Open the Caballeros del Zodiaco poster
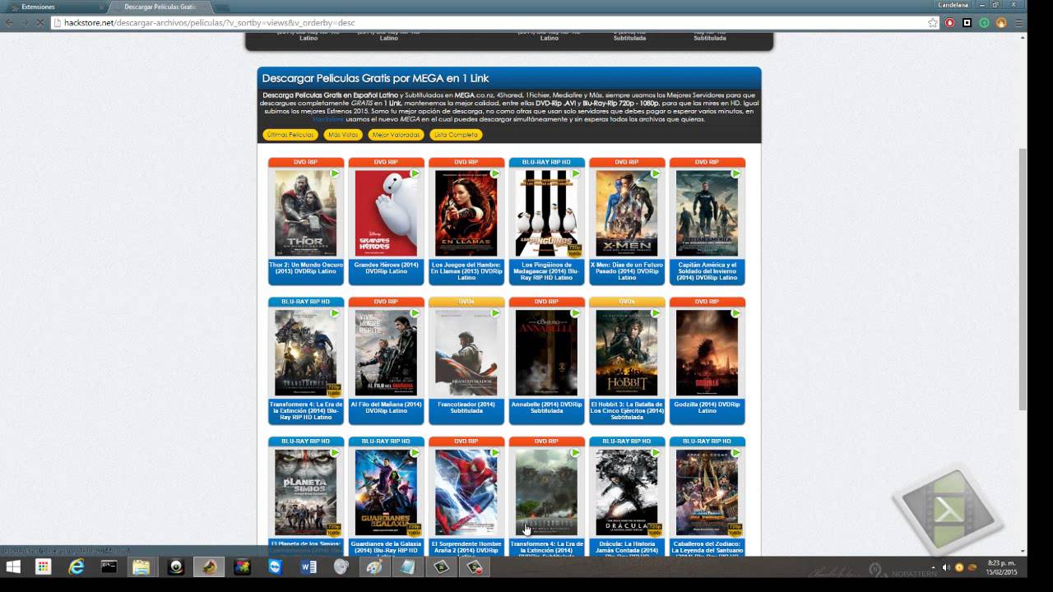This screenshot has width=1053, height=592. pyautogui.click(x=707, y=493)
